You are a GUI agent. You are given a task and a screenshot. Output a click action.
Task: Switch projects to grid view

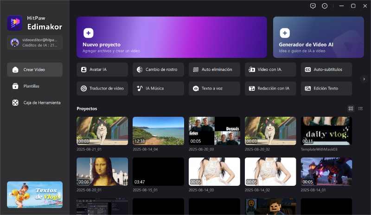[351, 108]
